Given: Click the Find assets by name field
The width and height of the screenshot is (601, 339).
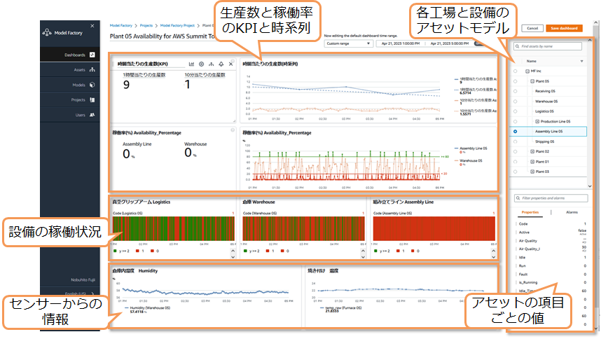Looking at the screenshot, I should coord(548,46).
